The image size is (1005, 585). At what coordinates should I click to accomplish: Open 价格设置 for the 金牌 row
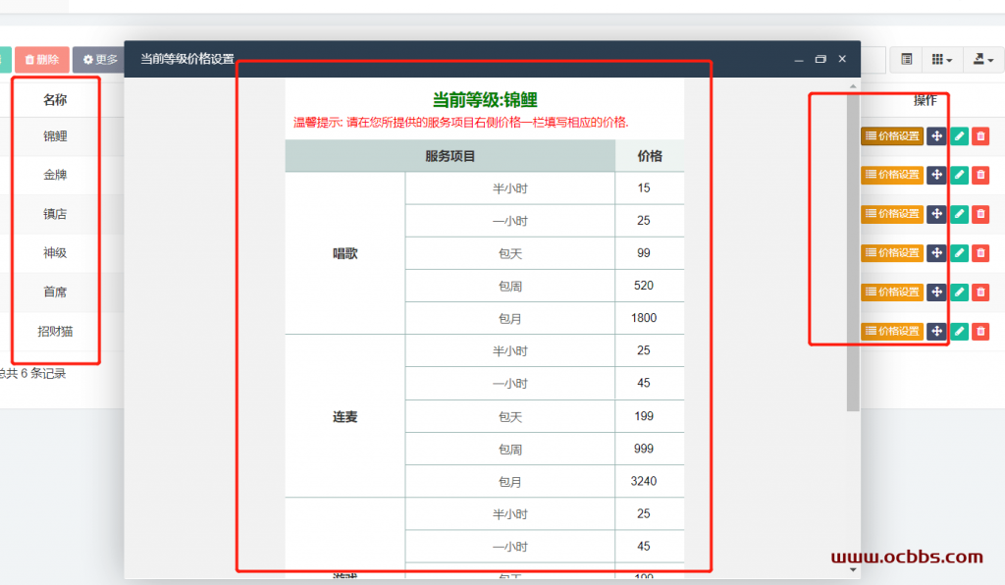(891, 175)
